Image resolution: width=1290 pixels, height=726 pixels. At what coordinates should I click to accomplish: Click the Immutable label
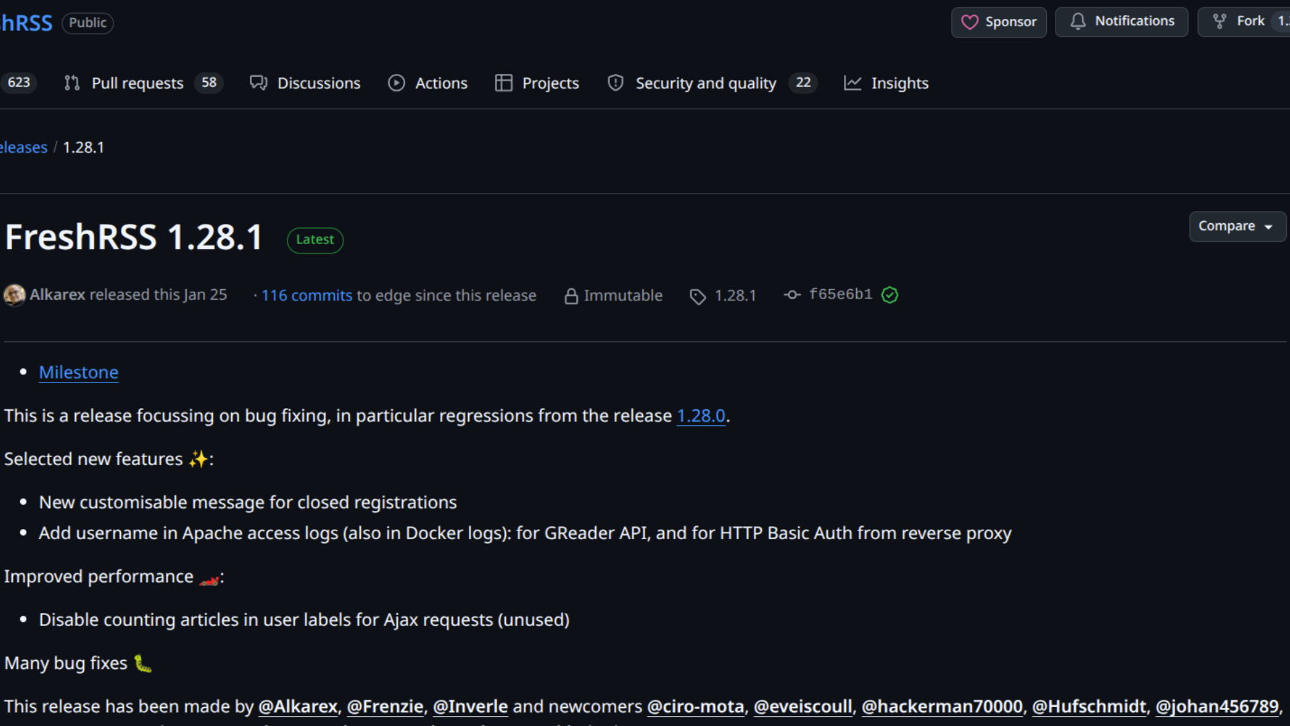tap(623, 296)
